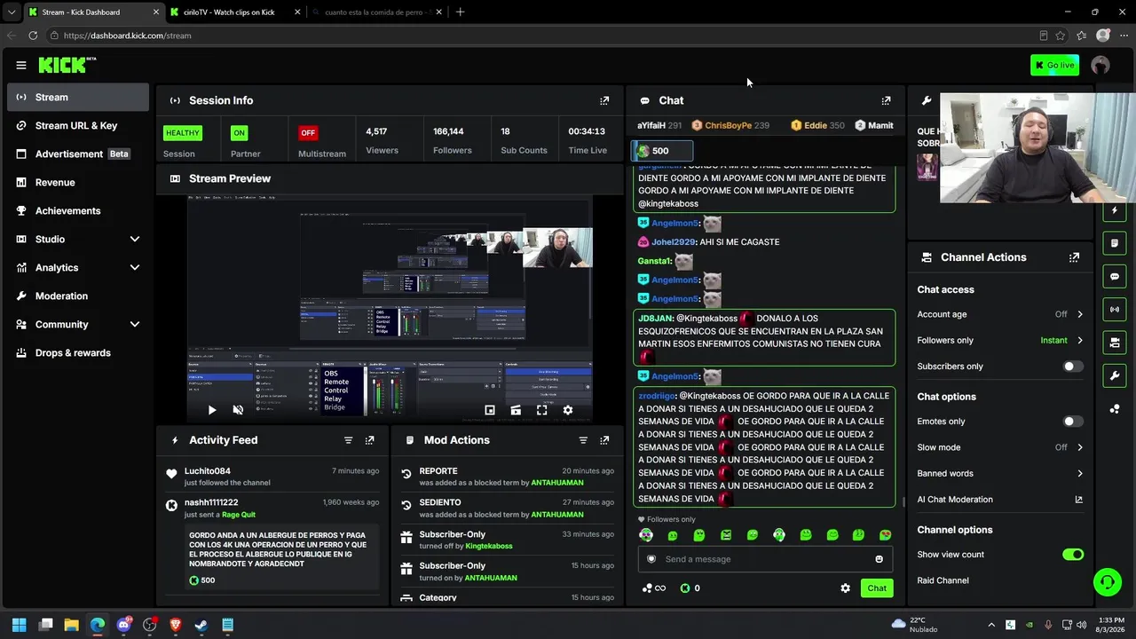Viewport: 1136px width, 639px height.
Task: Click Raid Channel option
Action: pos(943,580)
